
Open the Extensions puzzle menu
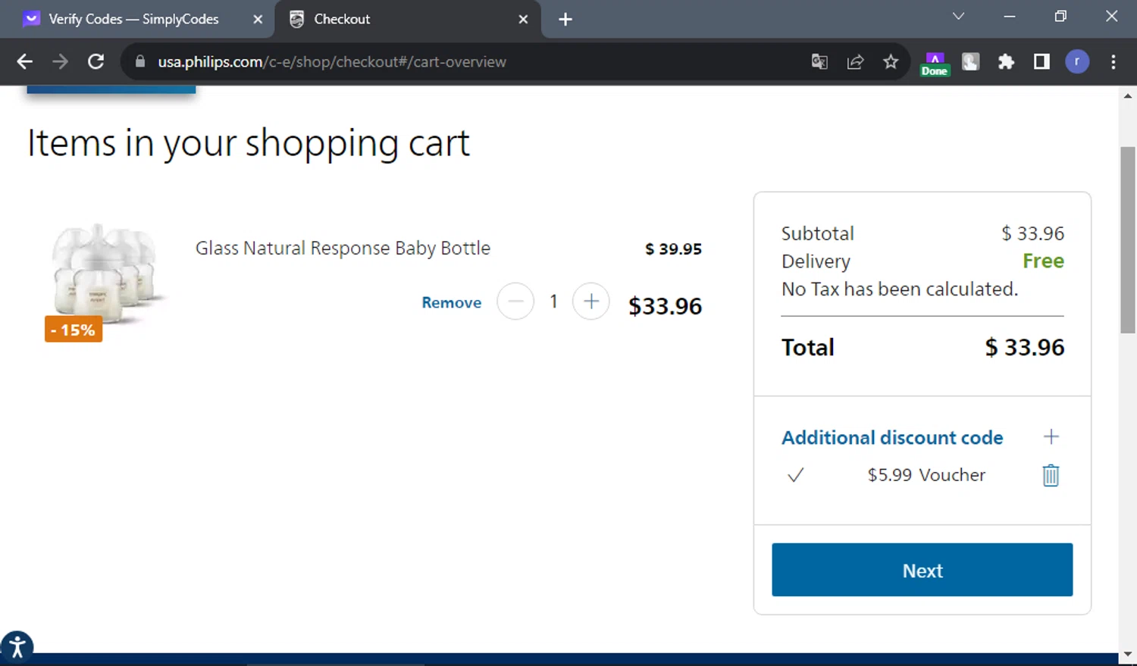click(x=1006, y=61)
